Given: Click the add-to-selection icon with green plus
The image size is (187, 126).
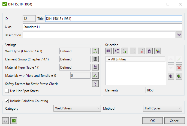Looking at the screenshot, I should [125, 51].
